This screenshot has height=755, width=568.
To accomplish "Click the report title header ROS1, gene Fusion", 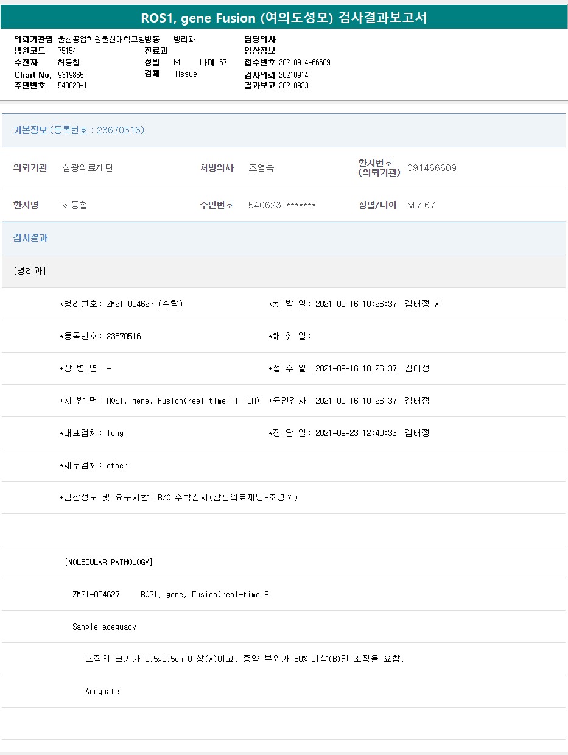I will tap(284, 18).
